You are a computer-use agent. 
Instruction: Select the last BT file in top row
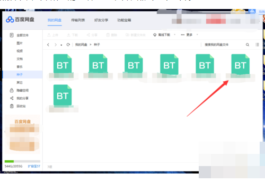coord(240,64)
